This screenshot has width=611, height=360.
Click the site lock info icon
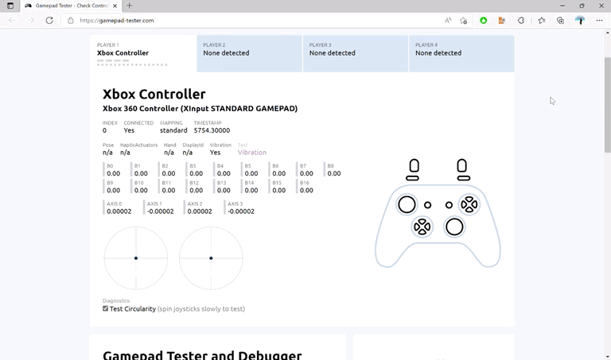point(71,20)
